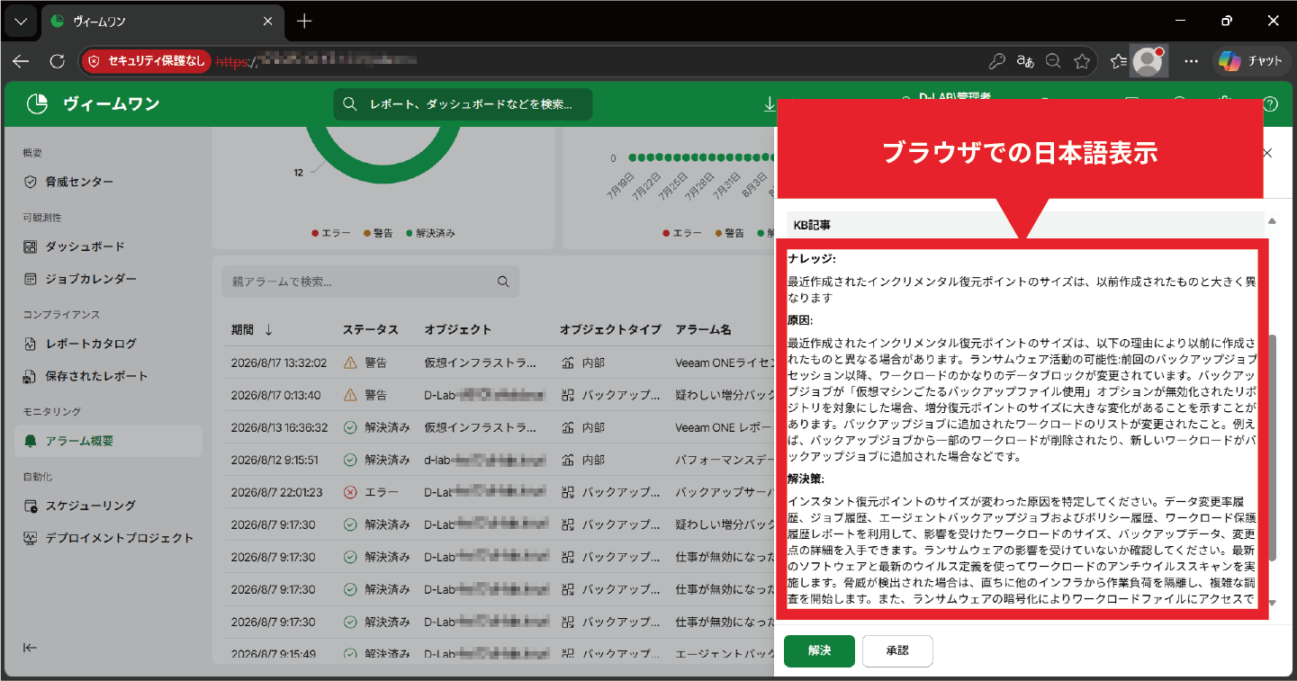Open デプロイメントプロジェクト in the sidebar

[x=108, y=538]
